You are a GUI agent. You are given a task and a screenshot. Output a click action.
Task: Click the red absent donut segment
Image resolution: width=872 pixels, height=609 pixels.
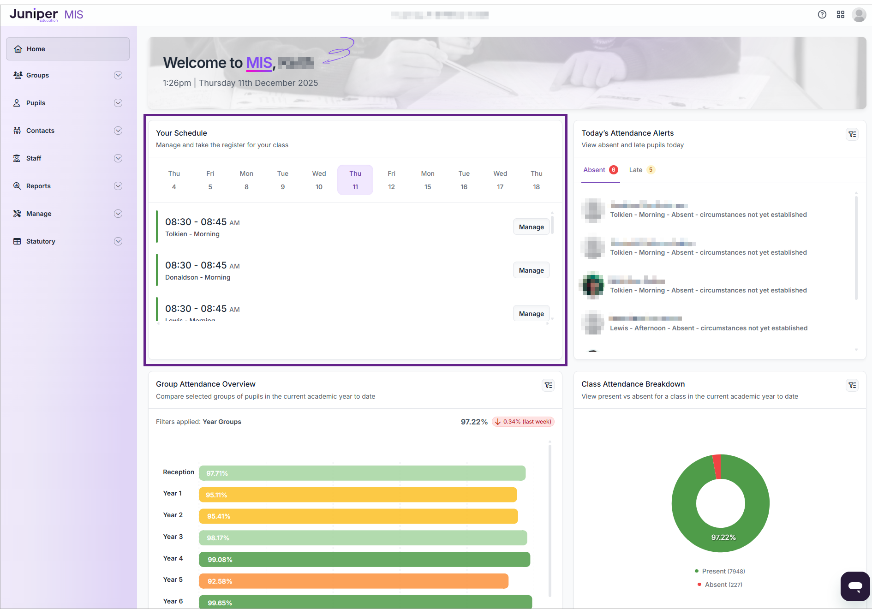[x=717, y=467]
